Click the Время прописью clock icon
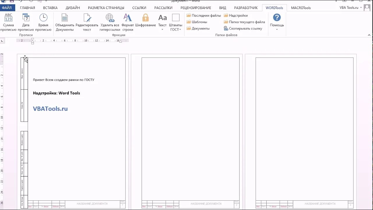The width and height of the screenshot is (373, 210). 43,17
